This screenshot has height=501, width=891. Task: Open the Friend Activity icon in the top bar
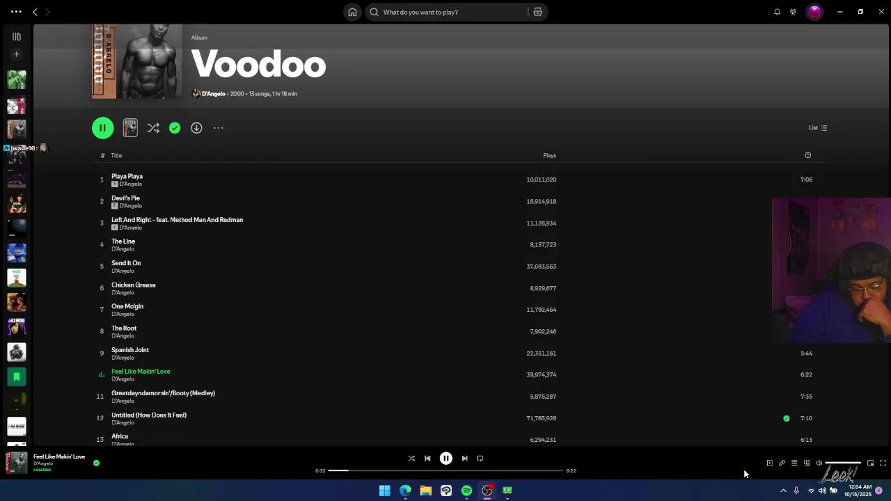pyautogui.click(x=793, y=12)
